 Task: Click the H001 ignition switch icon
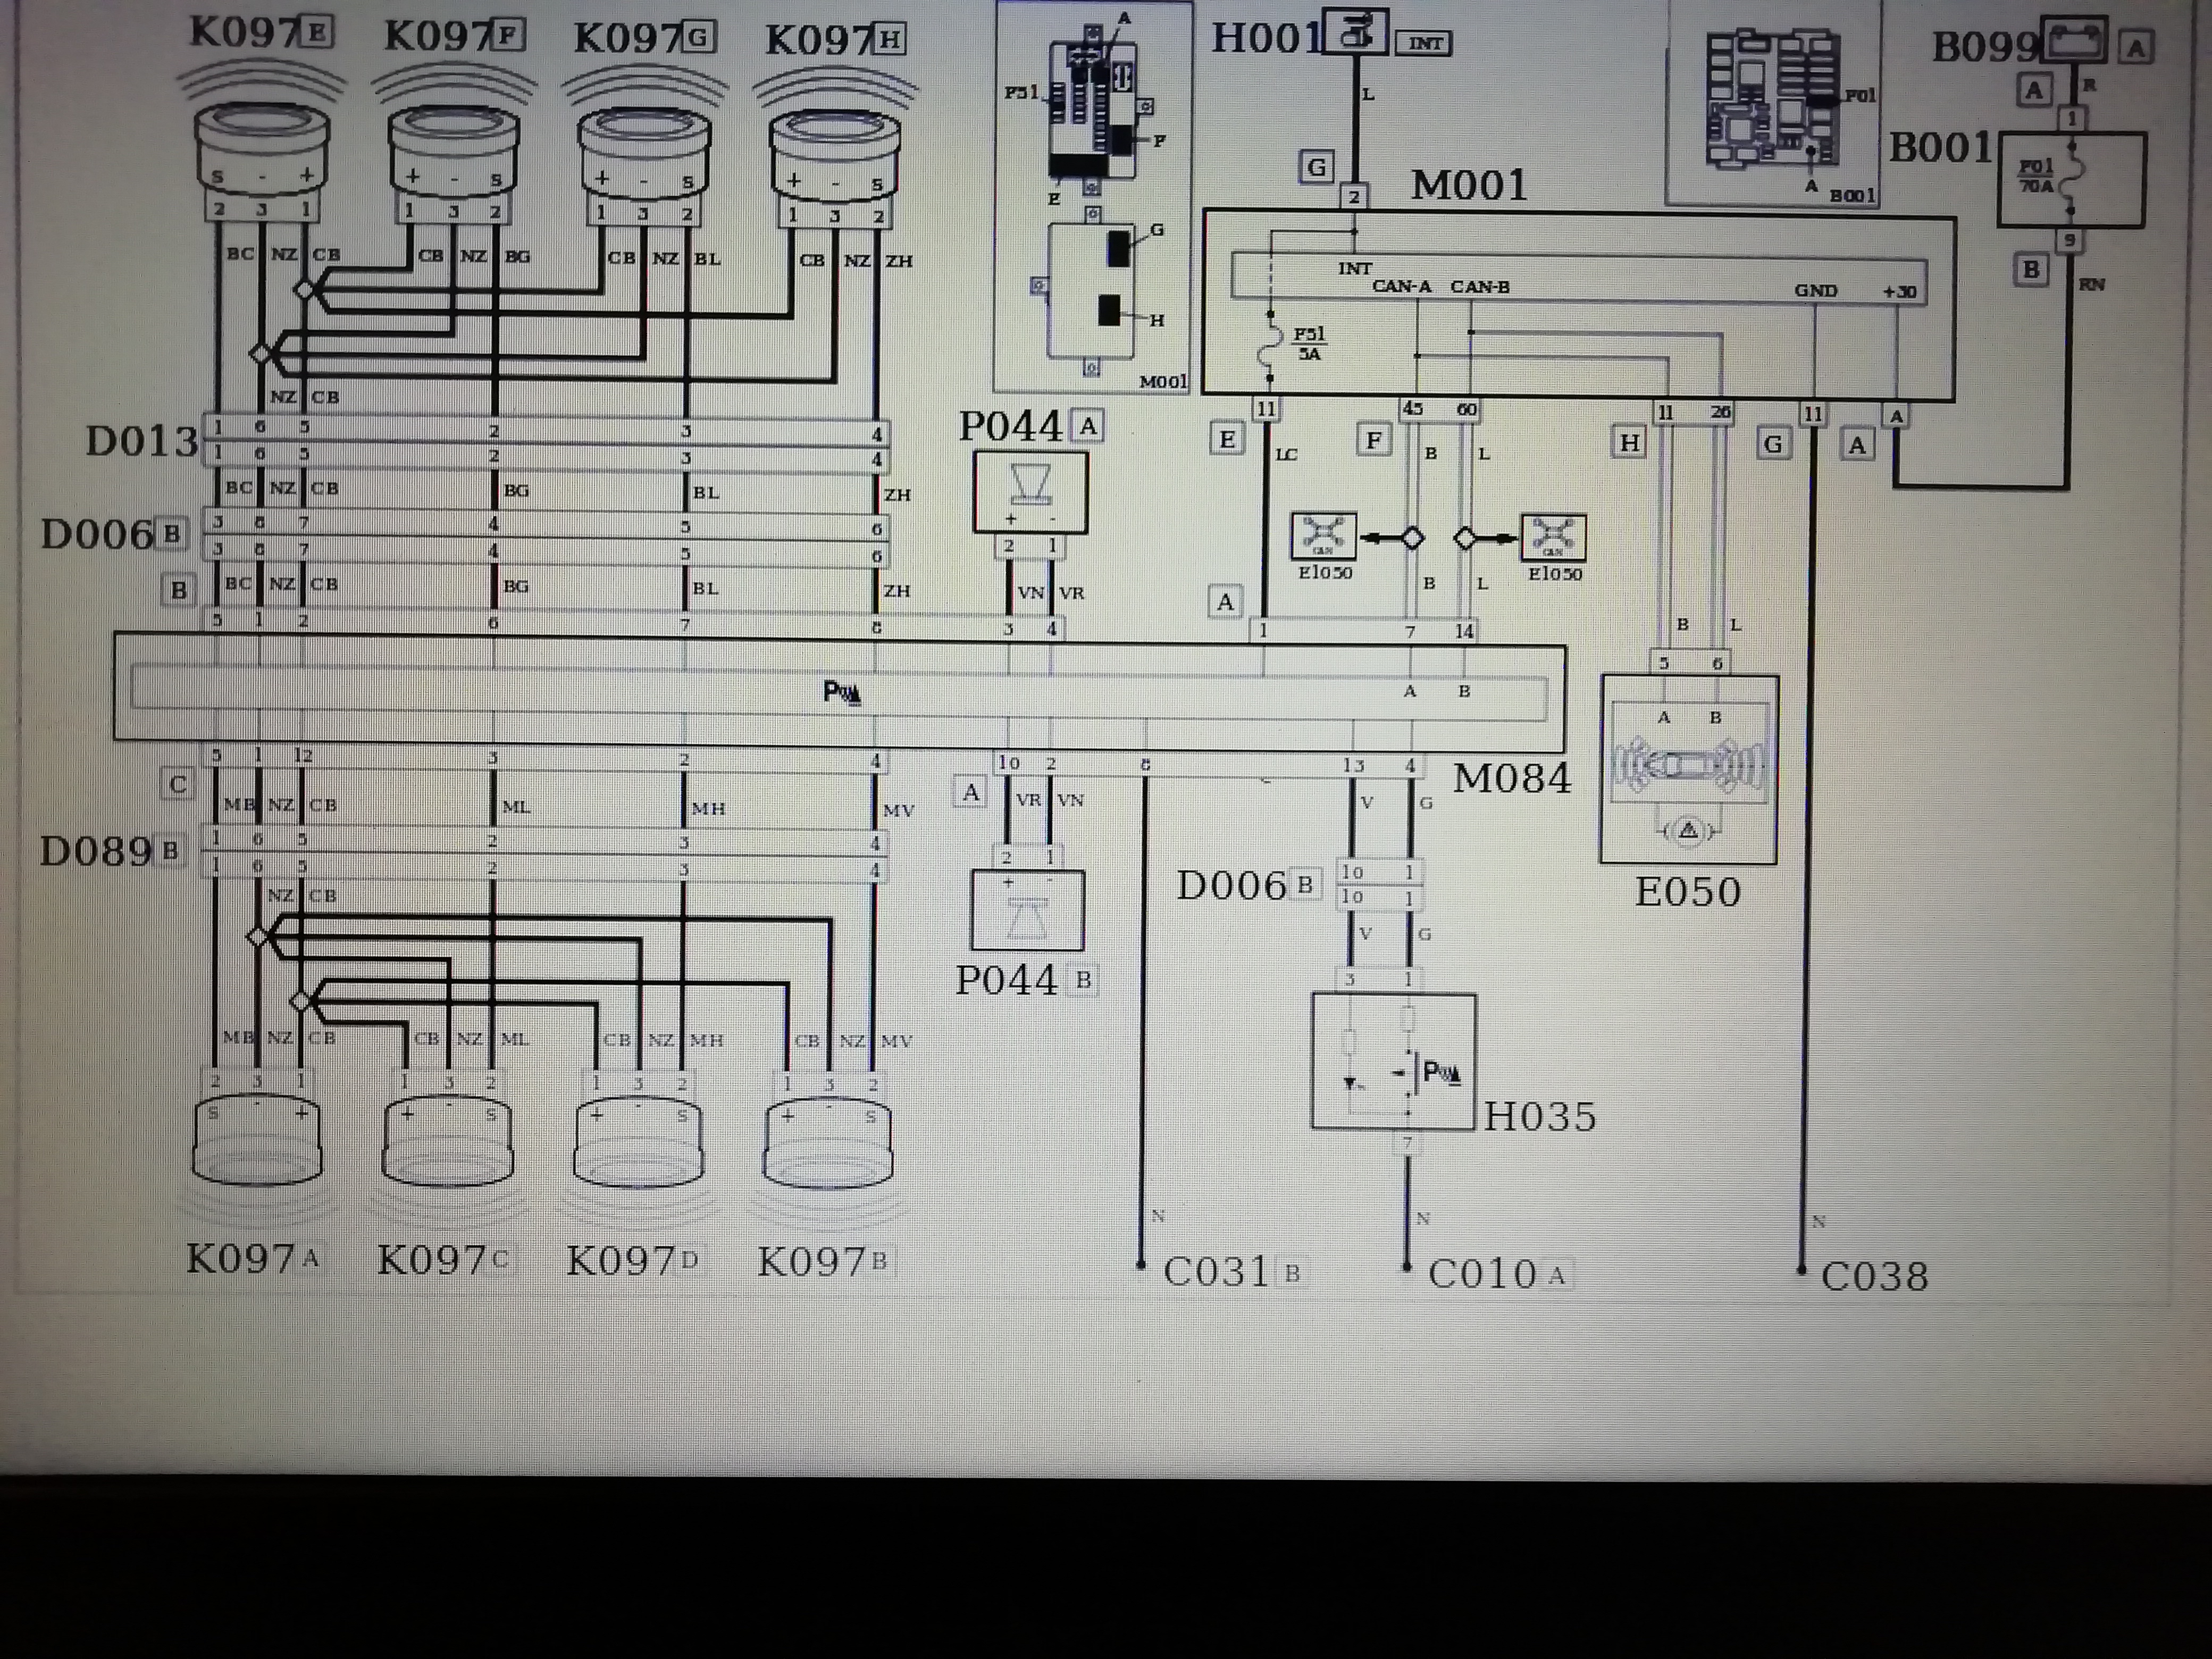pos(1355,31)
